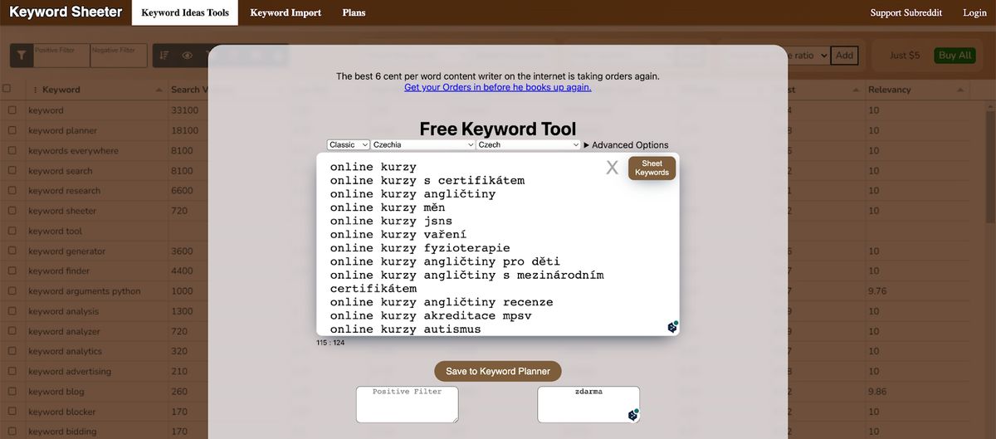Sort by Keyword column arrow
Image resolution: width=996 pixels, height=439 pixels.
click(159, 90)
